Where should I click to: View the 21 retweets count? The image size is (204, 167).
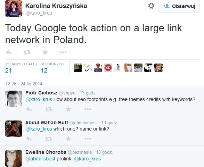[x=8, y=70]
